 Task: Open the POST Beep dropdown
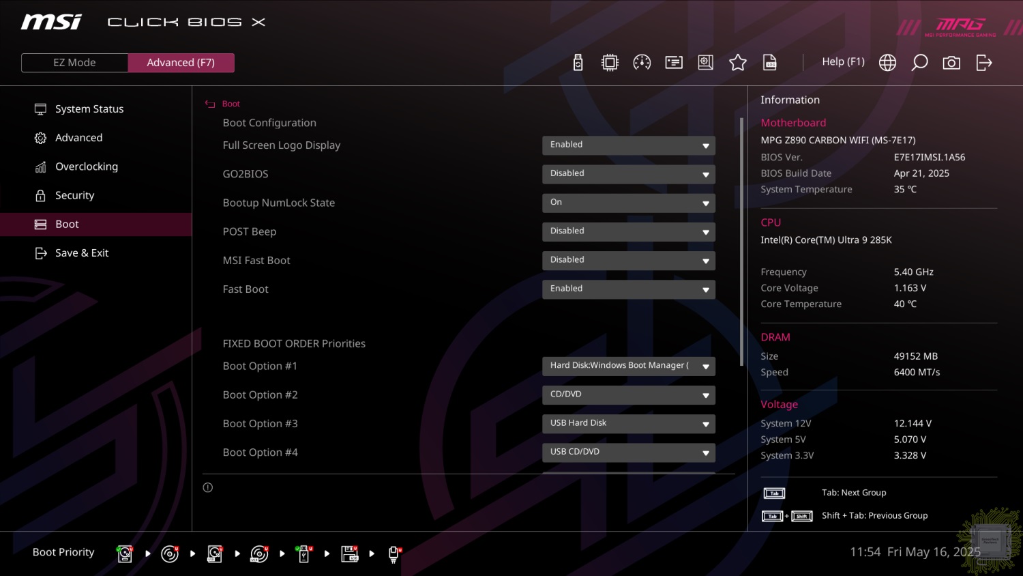pyautogui.click(x=629, y=231)
